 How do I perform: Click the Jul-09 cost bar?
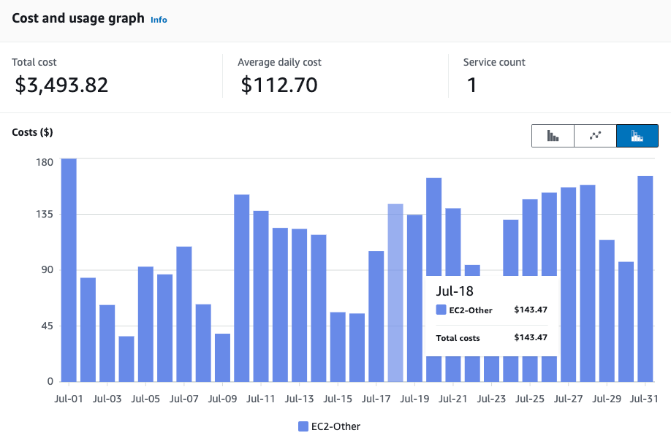(x=222, y=357)
